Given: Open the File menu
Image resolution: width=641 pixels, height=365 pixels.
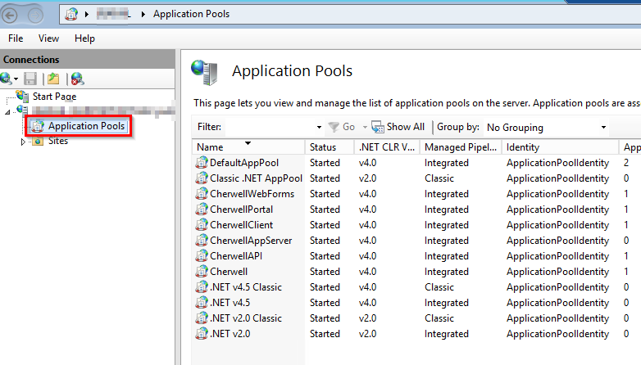Looking at the screenshot, I should (x=16, y=38).
